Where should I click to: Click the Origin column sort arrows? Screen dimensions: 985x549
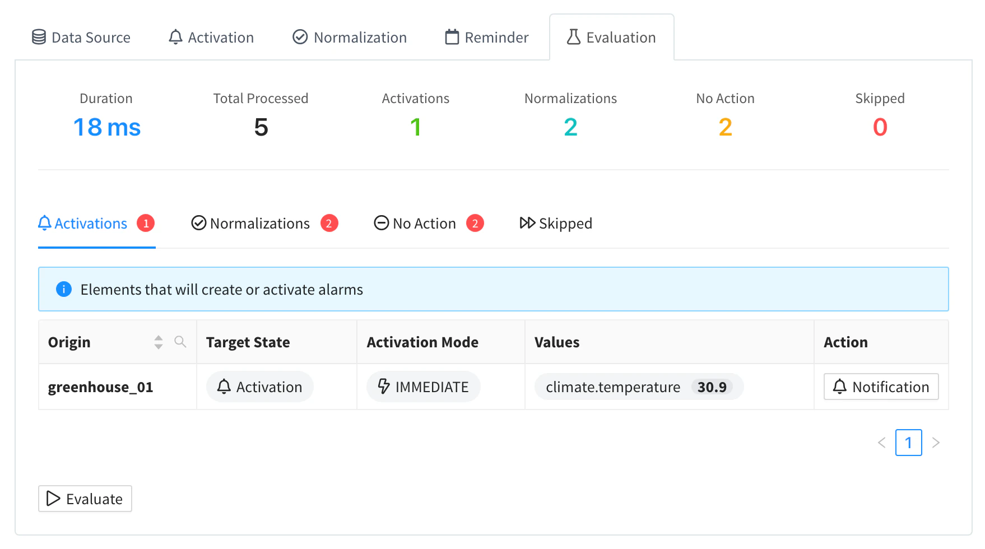point(159,342)
